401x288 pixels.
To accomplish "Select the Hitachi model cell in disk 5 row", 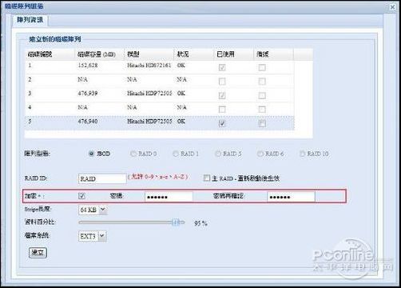I will pos(149,122).
